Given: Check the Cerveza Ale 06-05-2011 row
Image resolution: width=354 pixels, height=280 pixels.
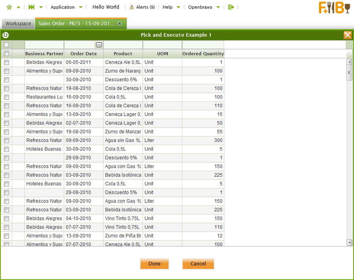Looking at the screenshot, I should (x=7, y=62).
